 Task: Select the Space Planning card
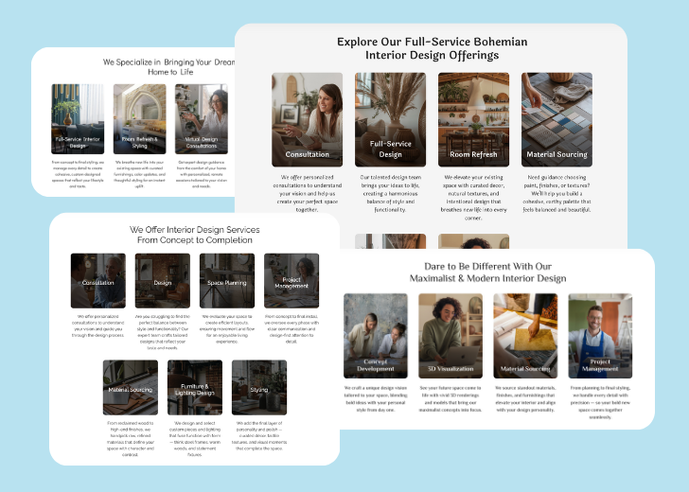227,281
